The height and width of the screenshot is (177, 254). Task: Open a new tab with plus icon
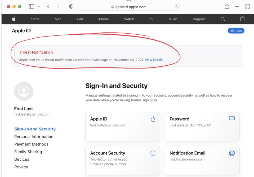pos(237,7)
